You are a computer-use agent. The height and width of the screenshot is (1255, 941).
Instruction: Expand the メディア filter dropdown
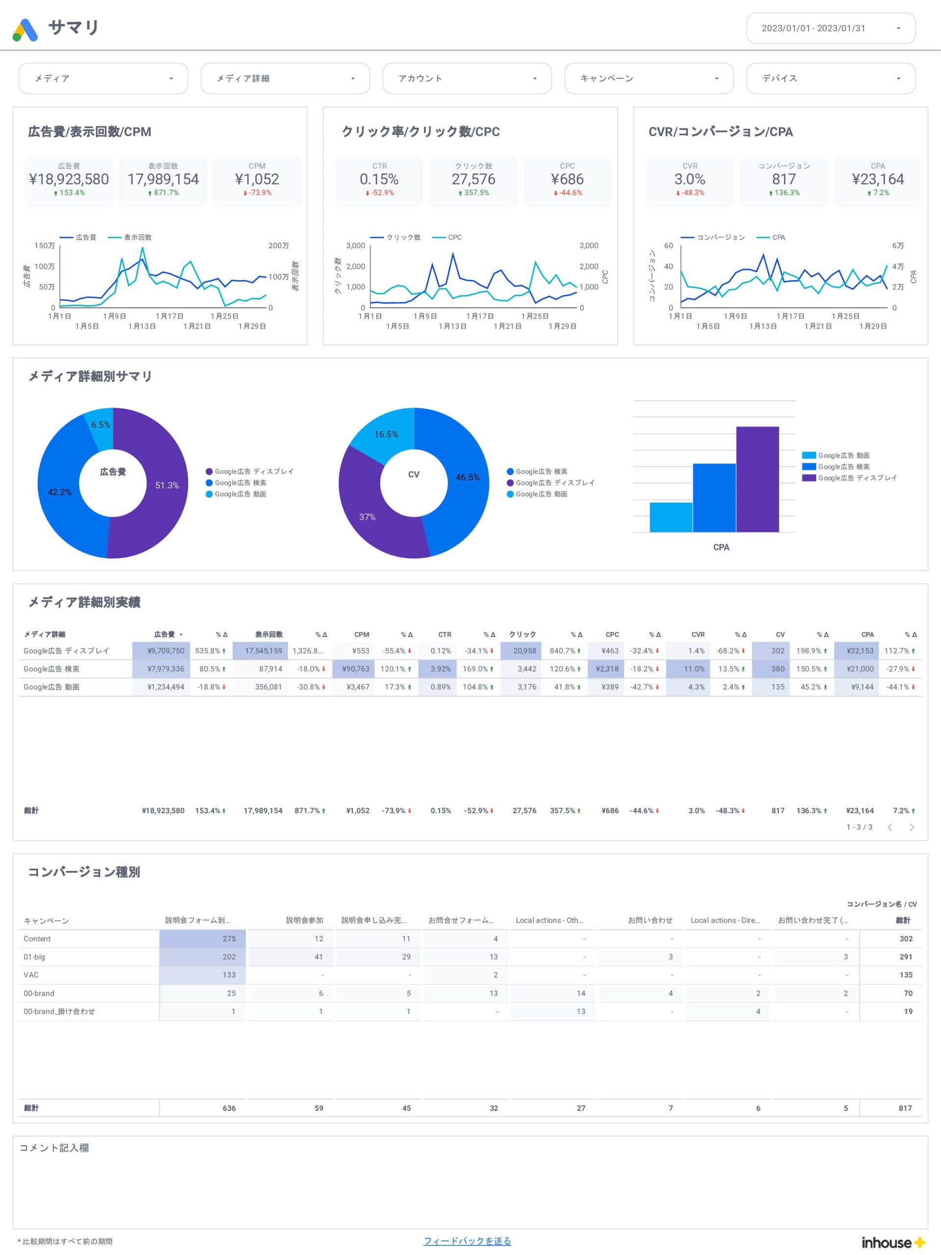click(103, 78)
